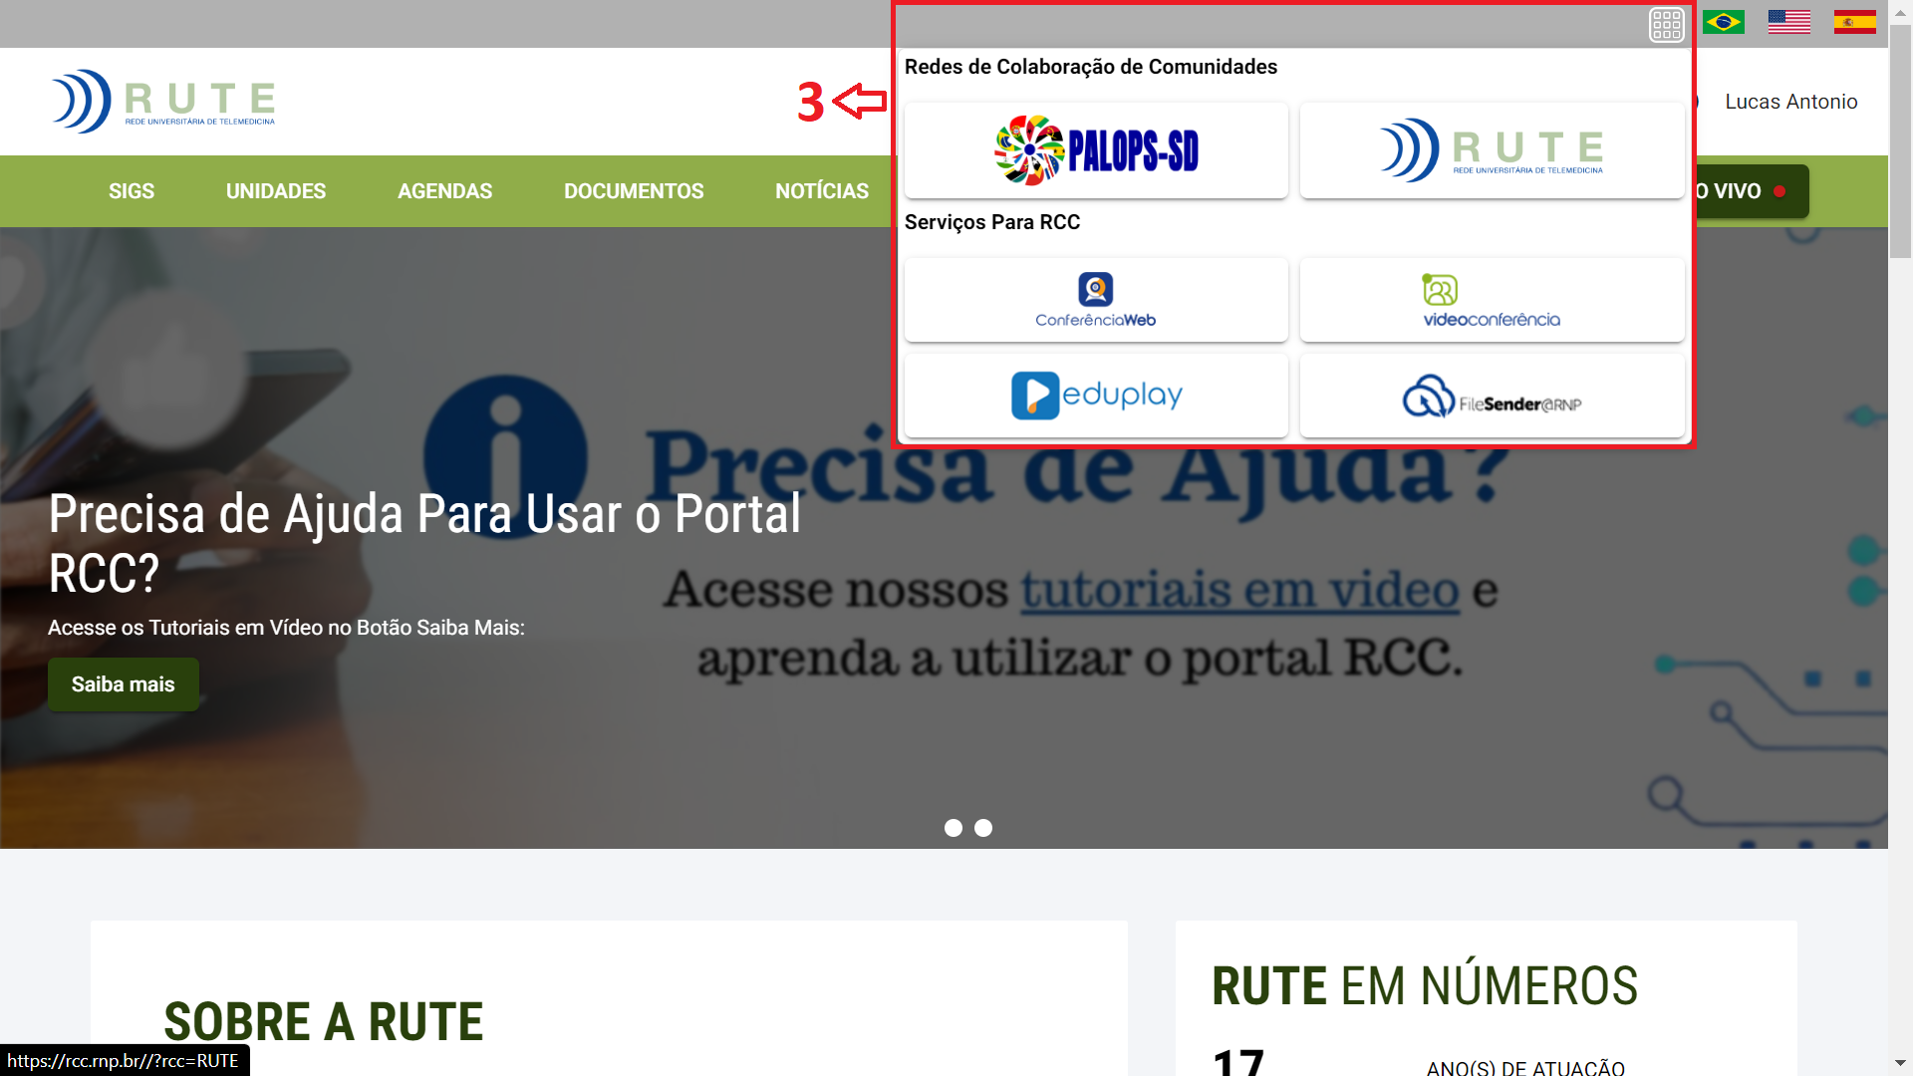Click the Saiba mais button
Image resolution: width=1913 pixels, height=1076 pixels.
point(124,684)
